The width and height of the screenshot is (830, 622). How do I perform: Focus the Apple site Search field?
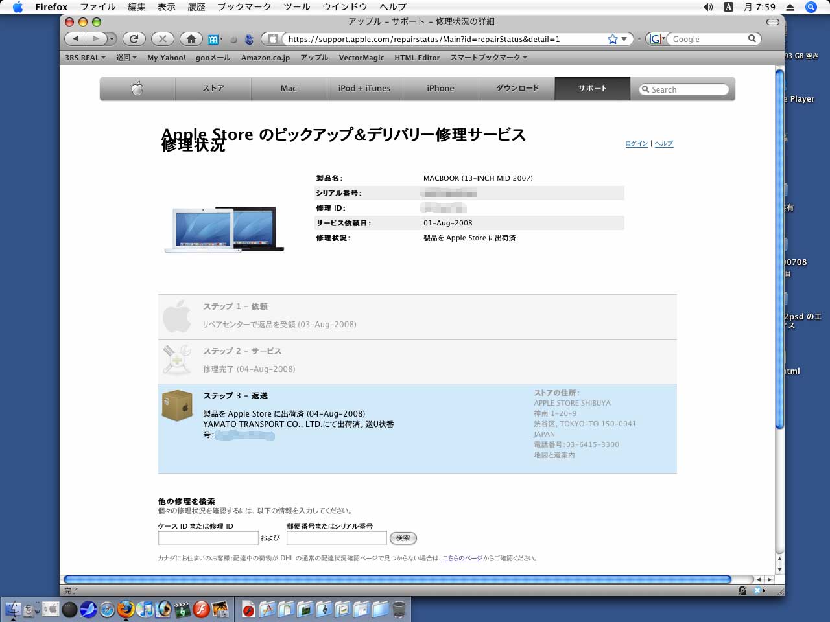pos(683,89)
